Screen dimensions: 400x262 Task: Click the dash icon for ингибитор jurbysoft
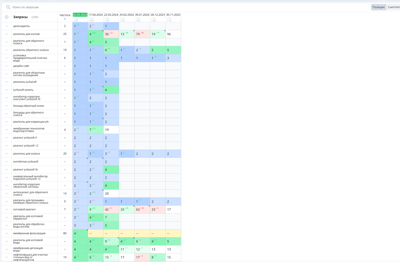7,162
